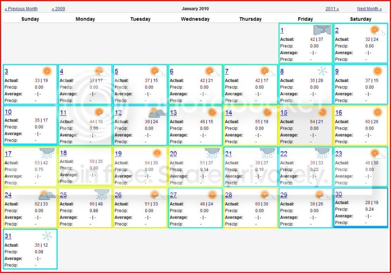This screenshot has height=273, width=391.
Task: Go to the Next Month
Action: pyautogui.click(x=369, y=9)
